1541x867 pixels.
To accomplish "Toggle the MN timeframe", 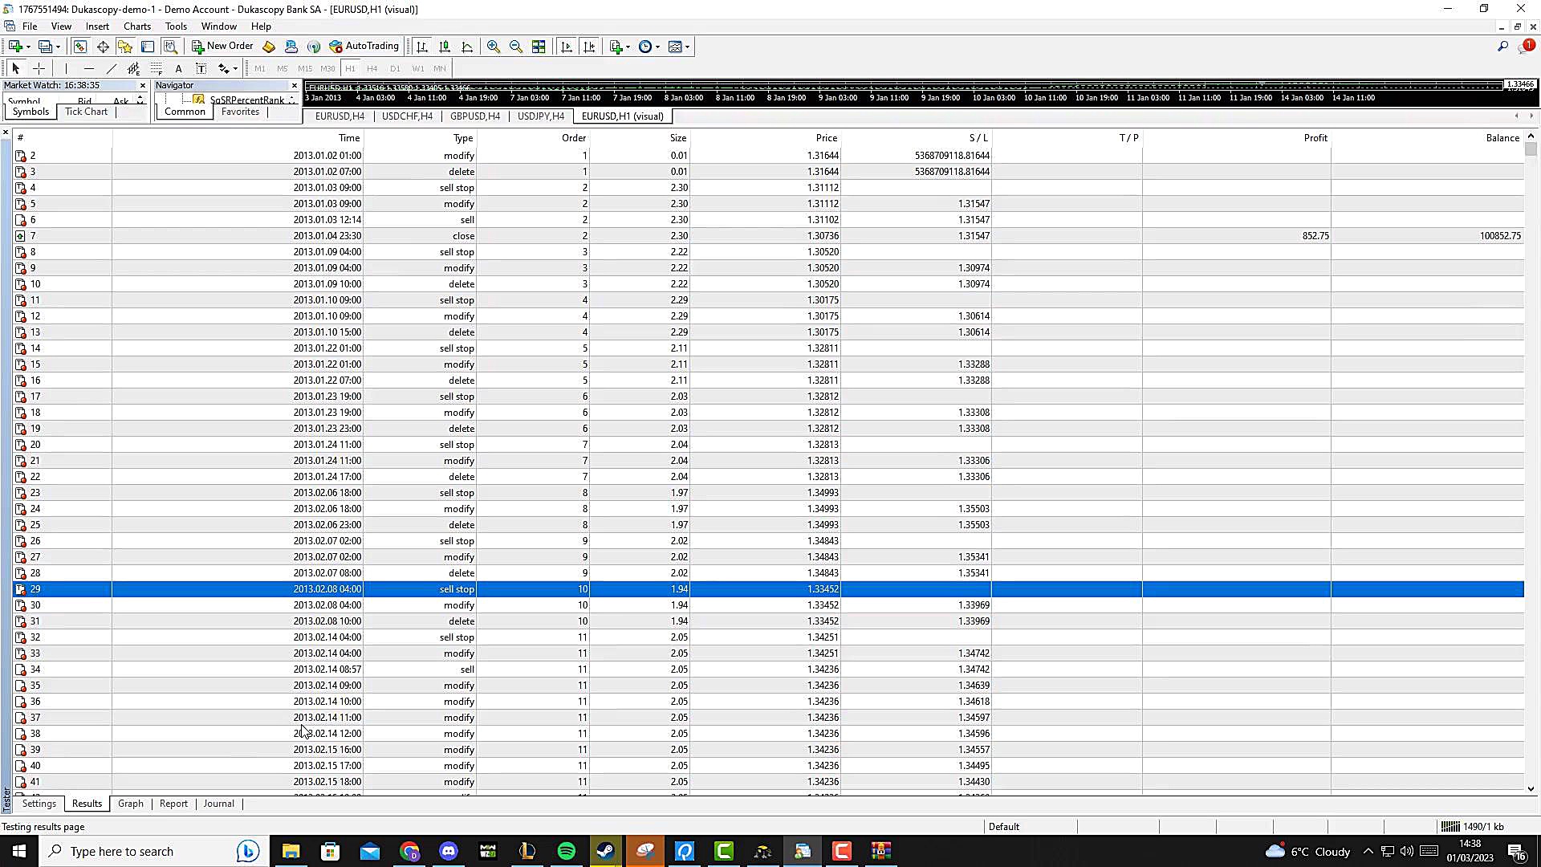I will point(440,68).
